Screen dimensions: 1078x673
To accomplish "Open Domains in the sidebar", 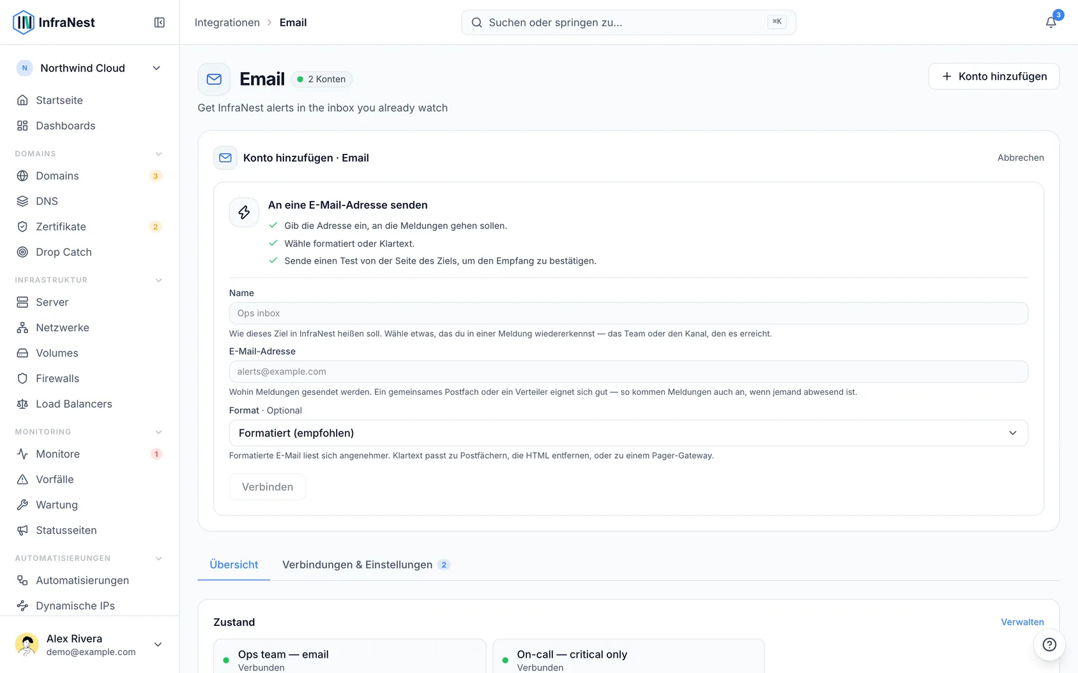I will tap(89, 175).
